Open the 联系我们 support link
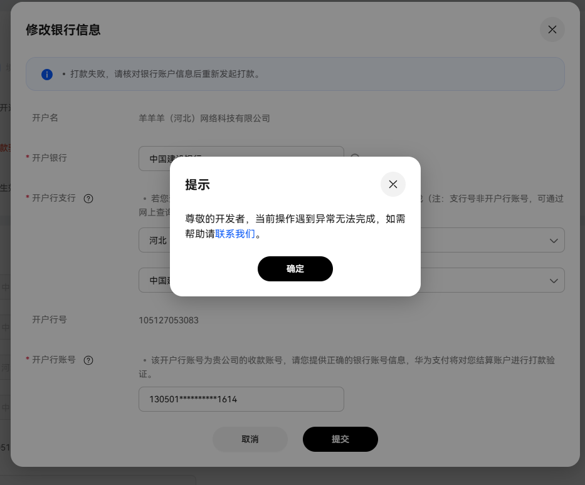Screen dimensions: 585x485 pos(235,234)
